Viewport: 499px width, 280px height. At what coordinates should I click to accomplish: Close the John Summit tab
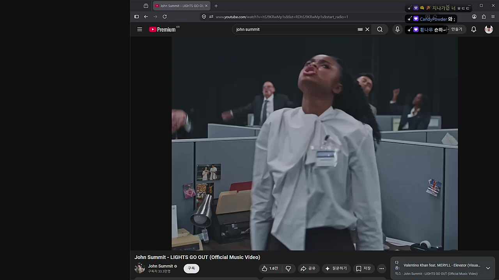206,6
